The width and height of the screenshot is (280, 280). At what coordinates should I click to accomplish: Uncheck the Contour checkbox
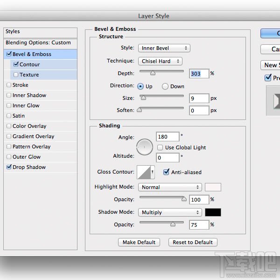pos(16,64)
